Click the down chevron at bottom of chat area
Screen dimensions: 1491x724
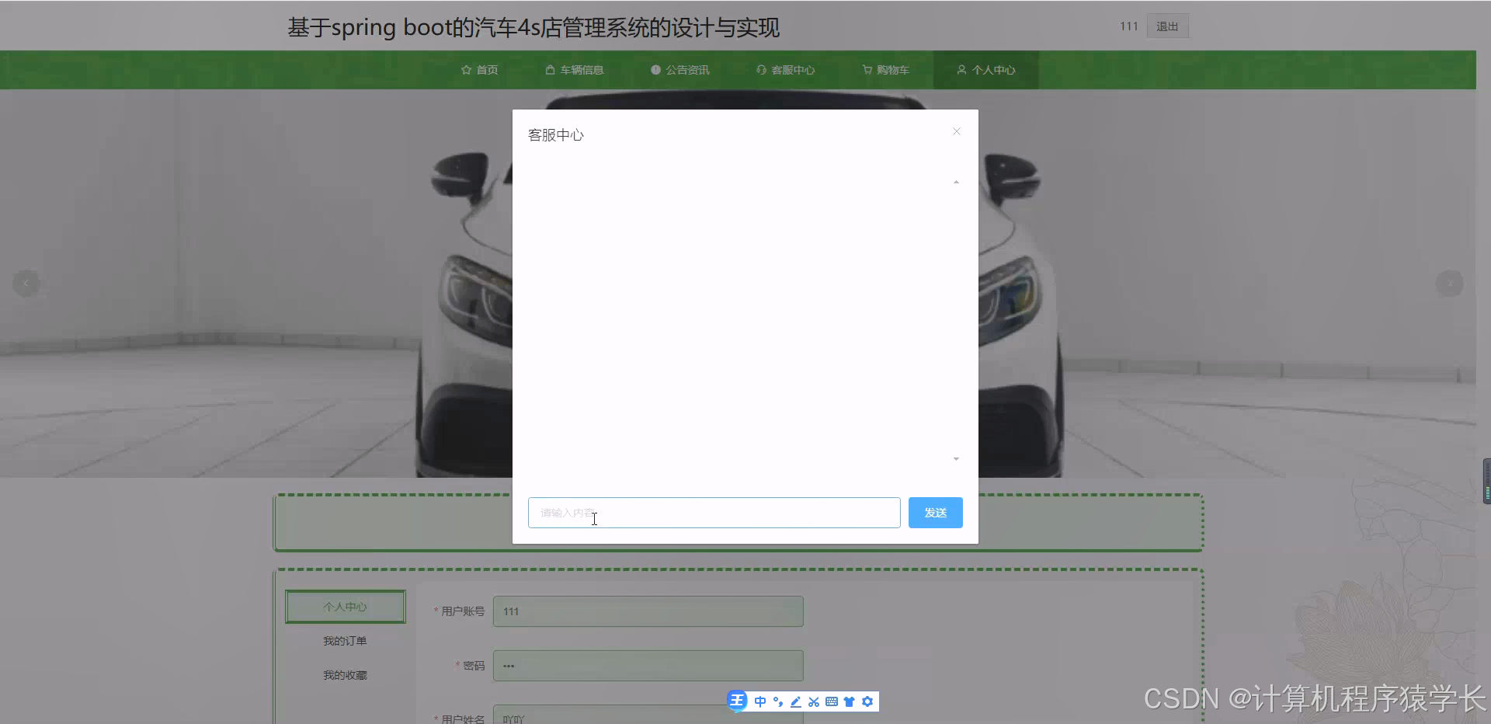pyautogui.click(x=955, y=459)
